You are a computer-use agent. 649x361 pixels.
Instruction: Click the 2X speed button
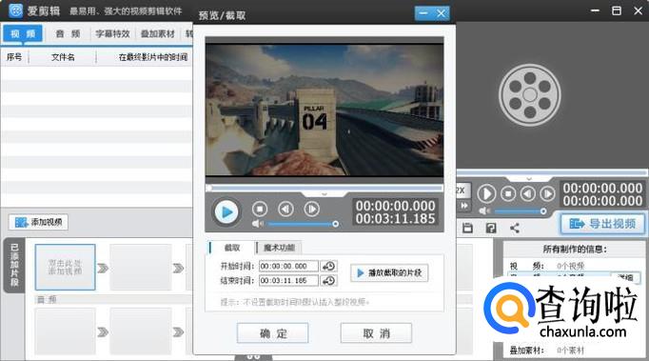(x=462, y=191)
